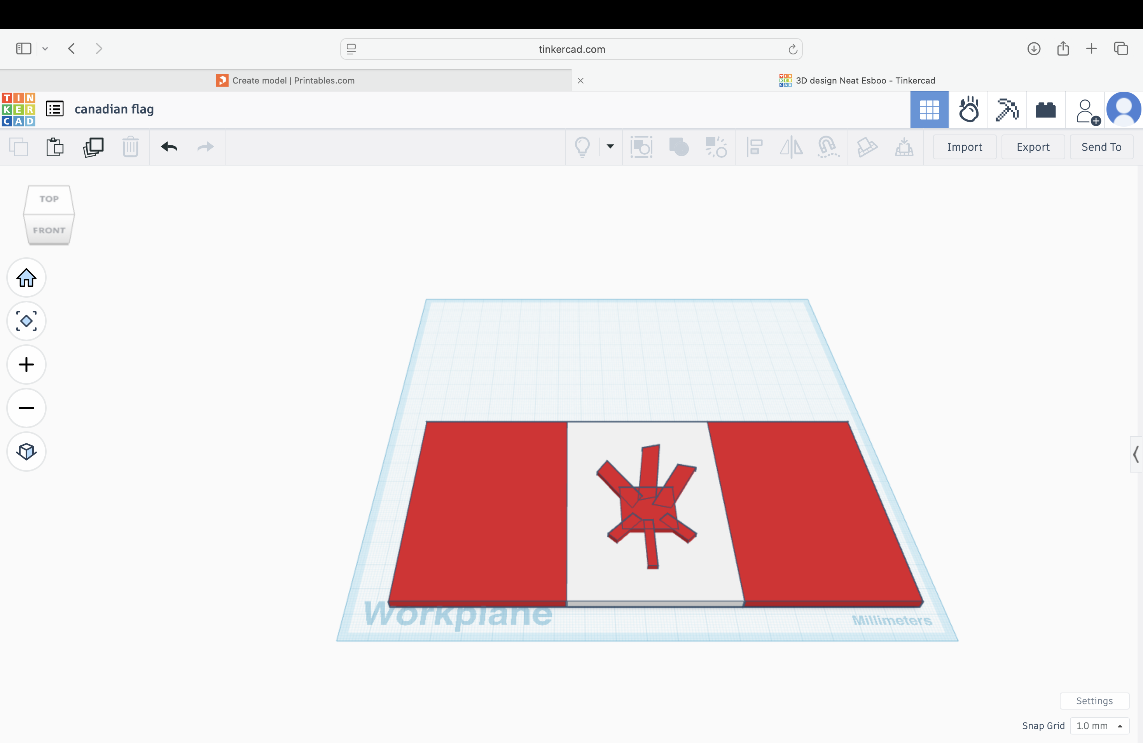1143x743 pixels.
Task: Open the Bricks mode icon
Action: click(1045, 110)
